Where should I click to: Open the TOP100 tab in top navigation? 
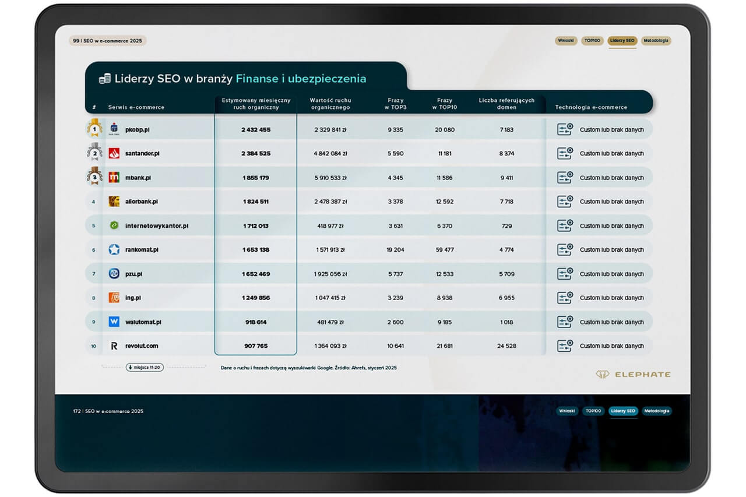click(592, 41)
